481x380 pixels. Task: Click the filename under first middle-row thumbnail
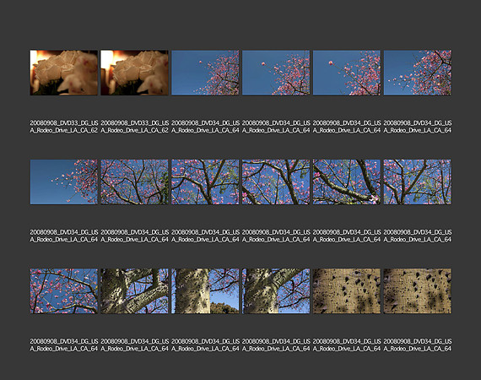64,236
